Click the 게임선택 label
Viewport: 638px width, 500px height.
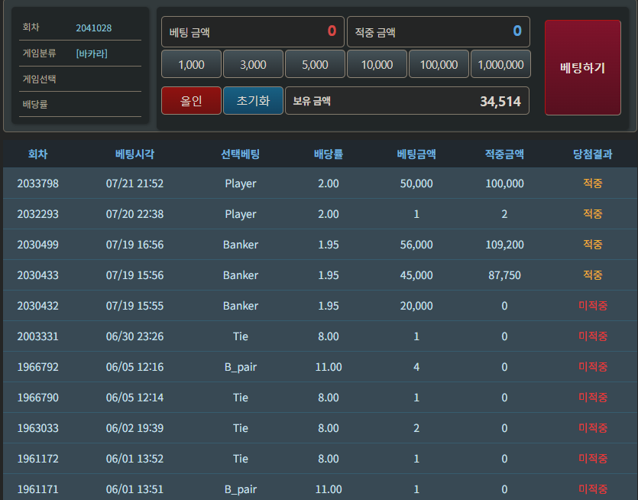coord(39,79)
